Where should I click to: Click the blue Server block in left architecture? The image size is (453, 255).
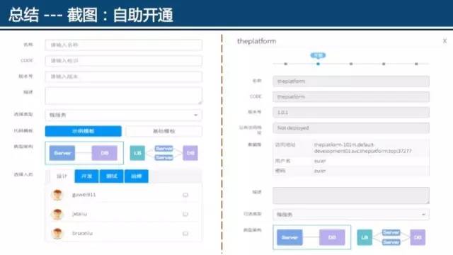pos(62,153)
